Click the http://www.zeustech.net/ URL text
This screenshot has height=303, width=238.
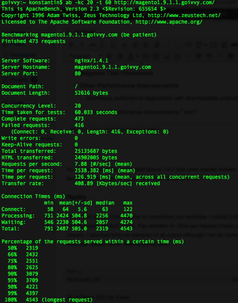click(x=184, y=16)
